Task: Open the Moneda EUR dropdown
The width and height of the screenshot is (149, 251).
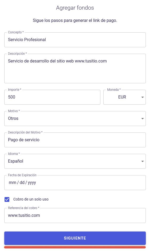Action: (124, 97)
